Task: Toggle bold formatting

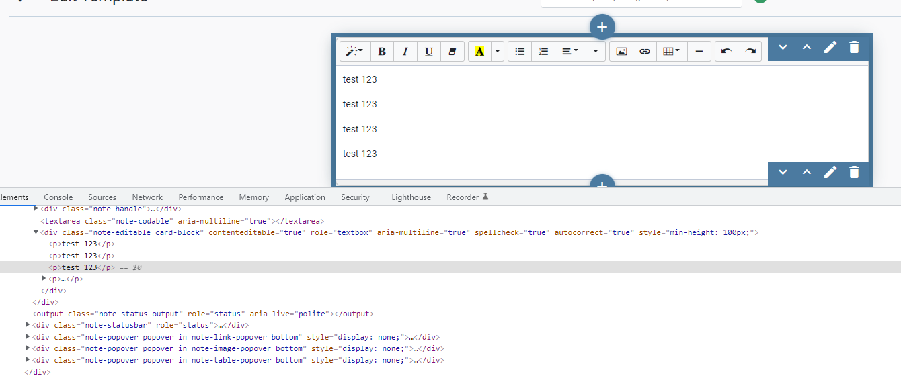Action: [382, 51]
